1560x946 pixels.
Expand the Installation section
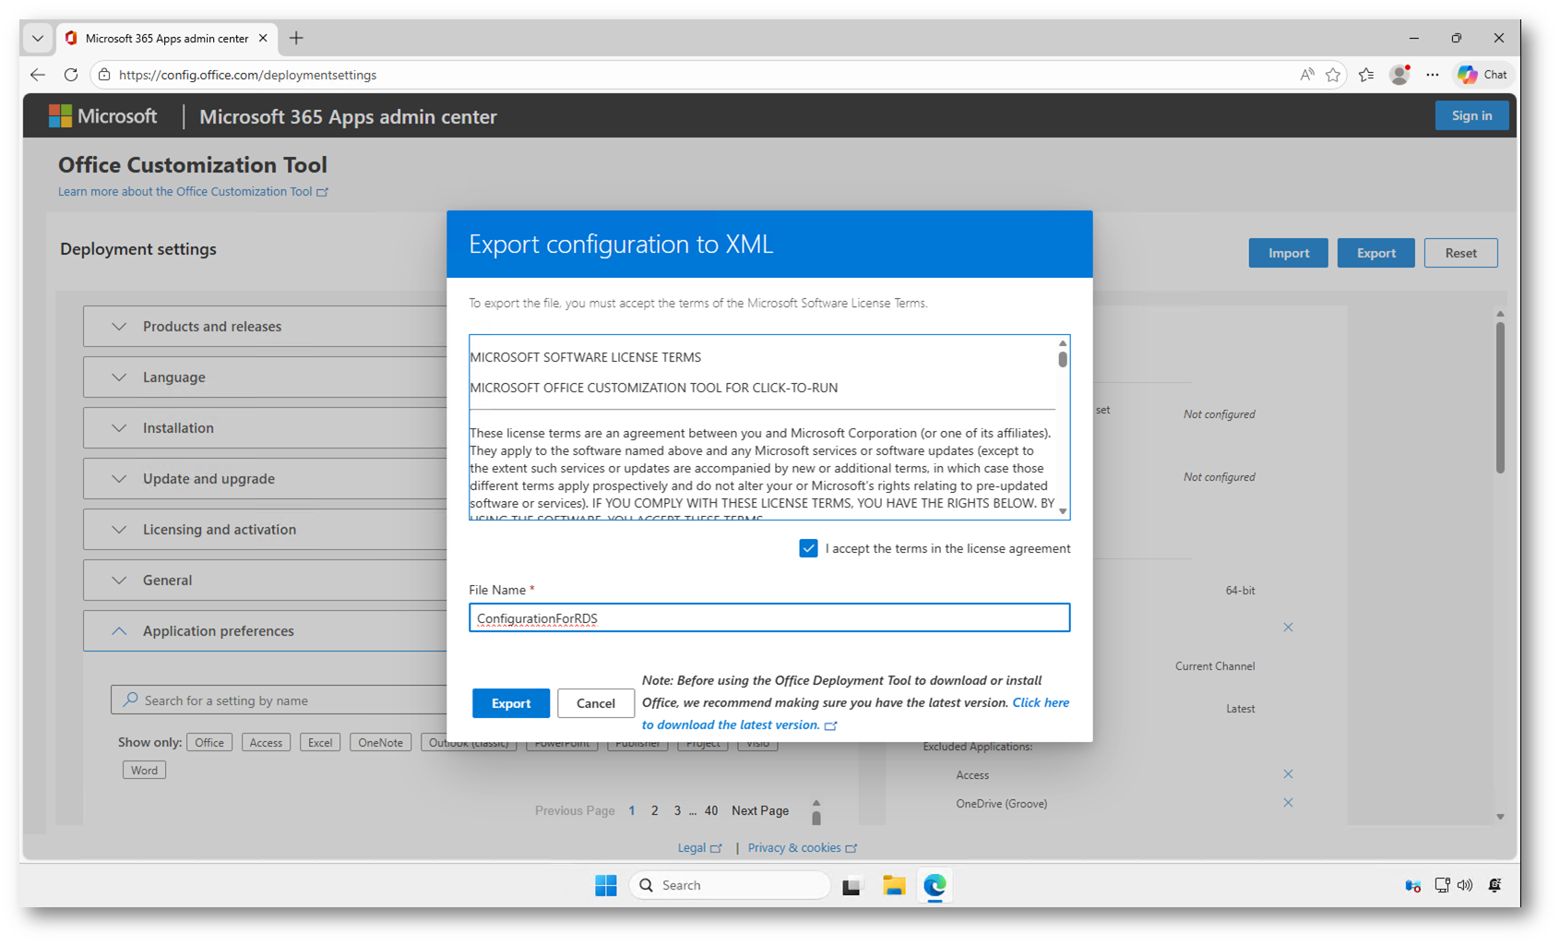(x=266, y=428)
